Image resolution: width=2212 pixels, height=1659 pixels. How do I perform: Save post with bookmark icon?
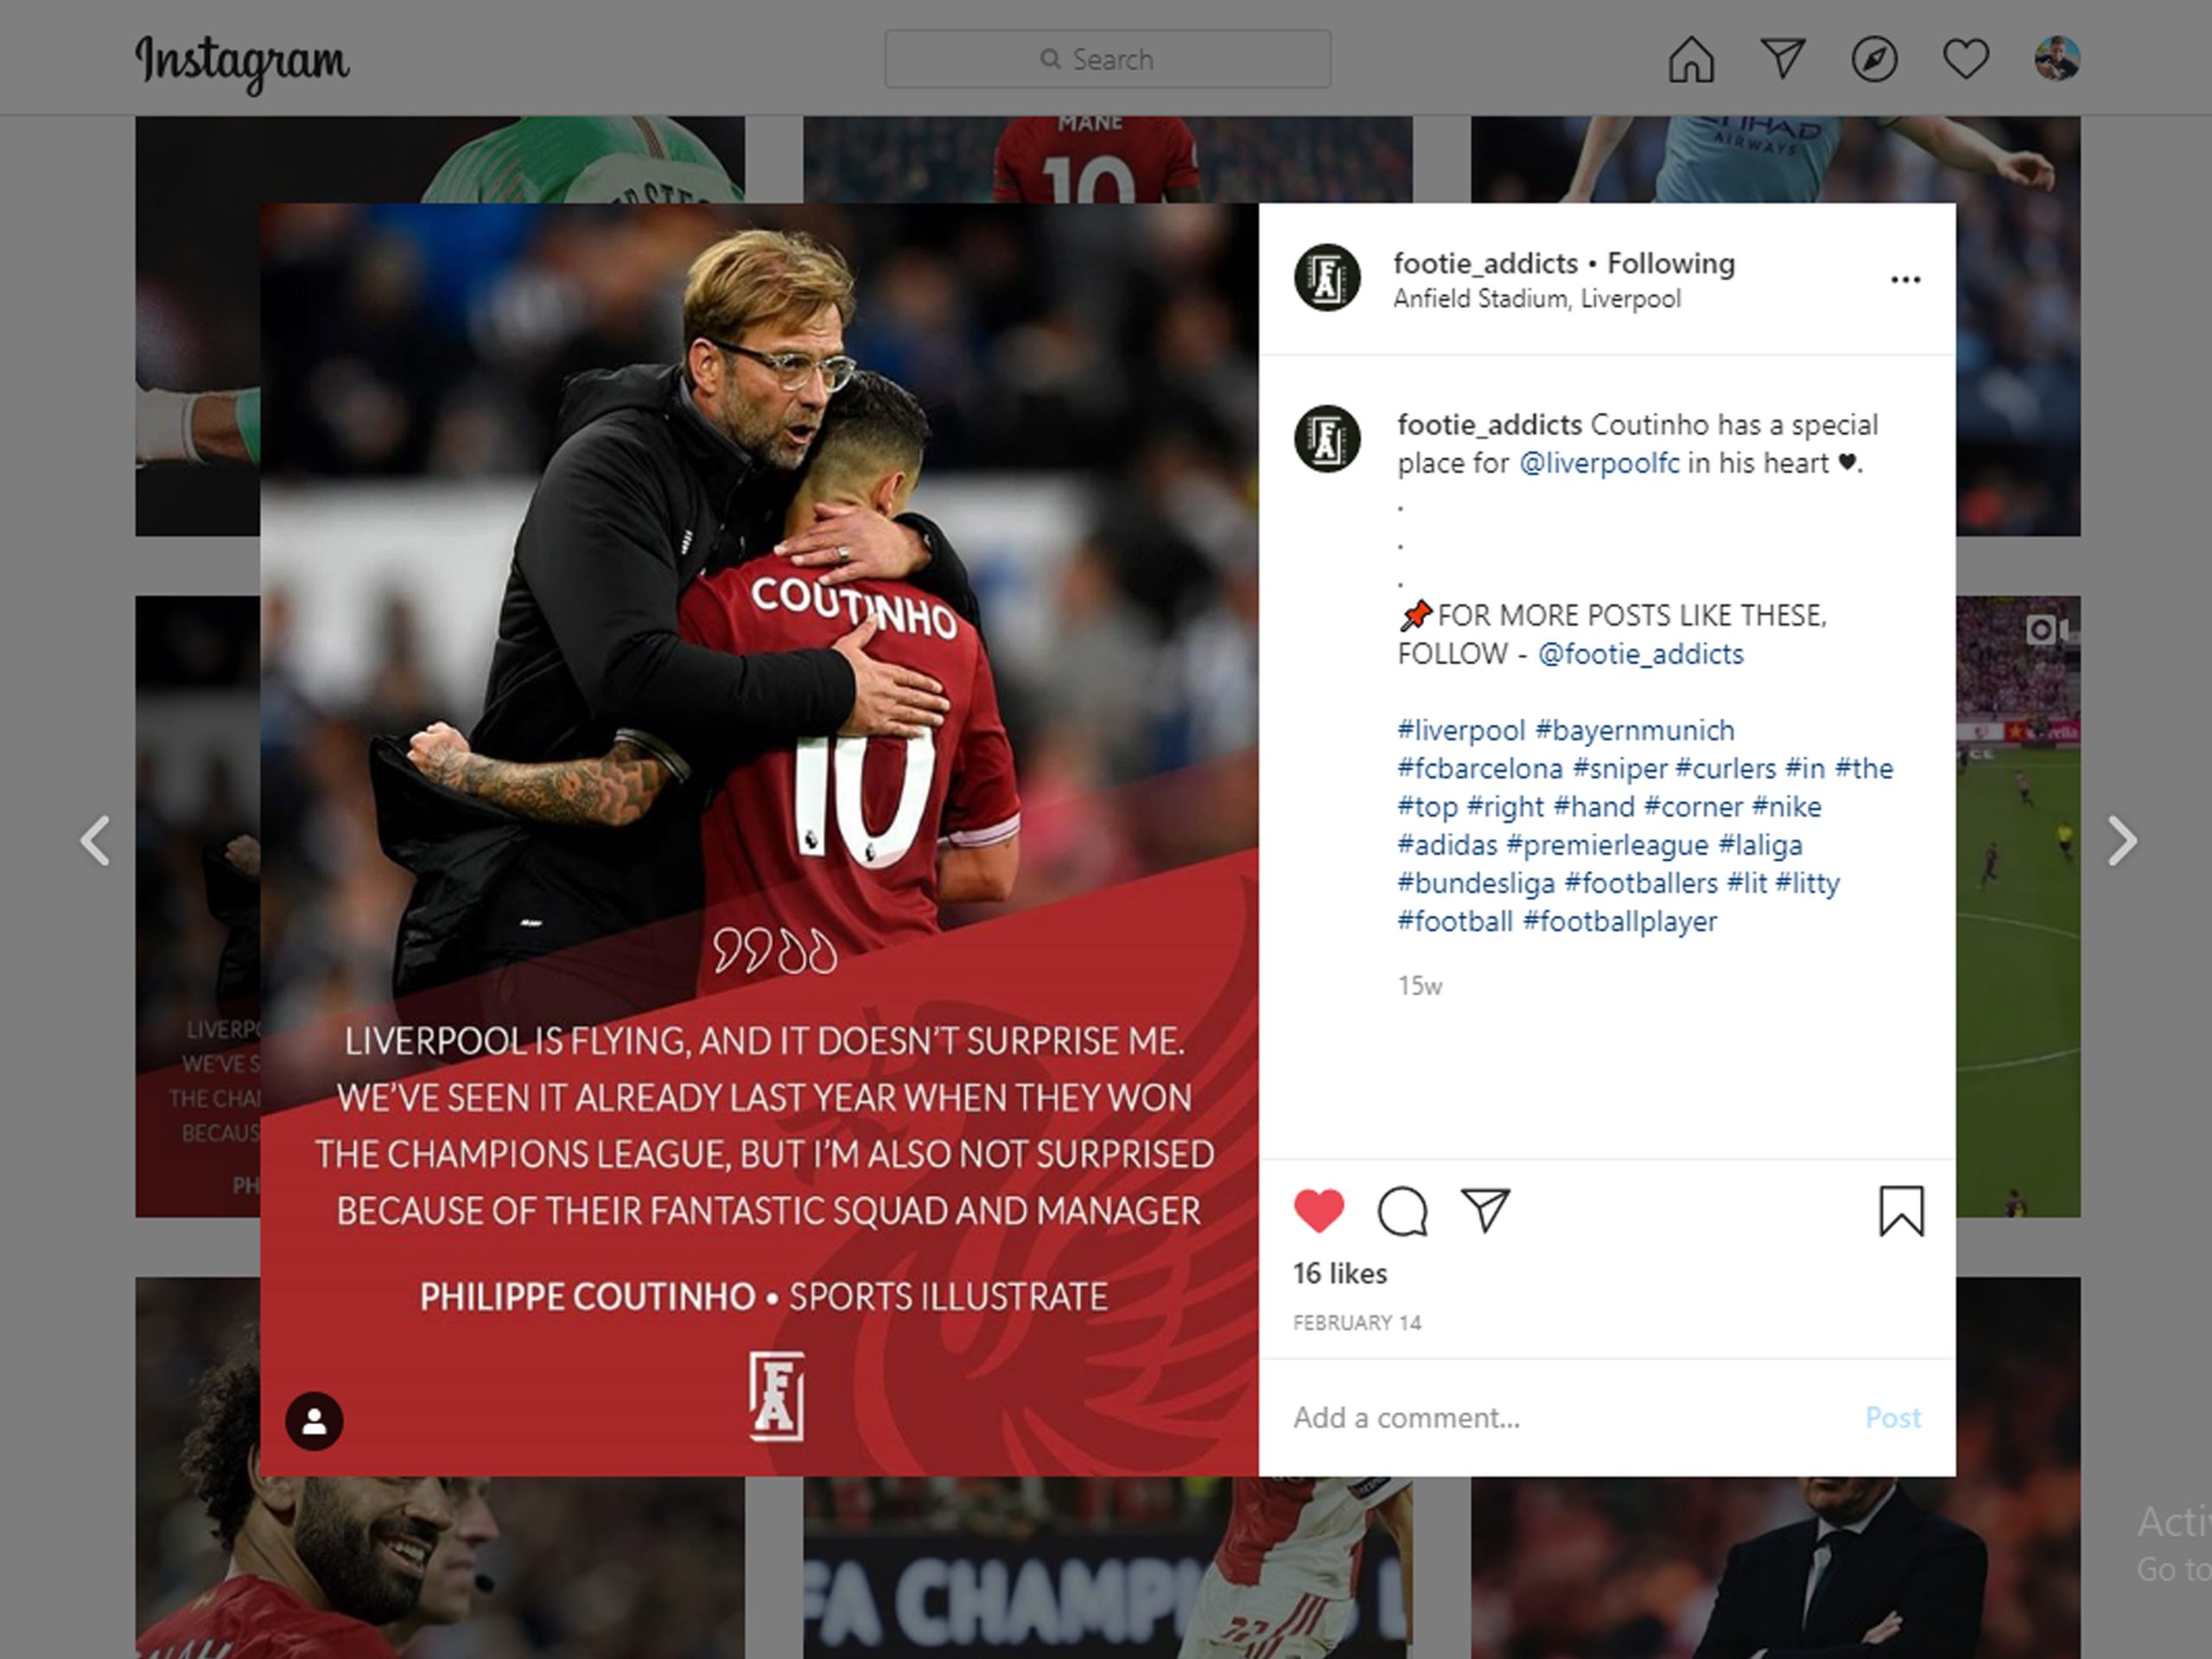(x=1901, y=1211)
